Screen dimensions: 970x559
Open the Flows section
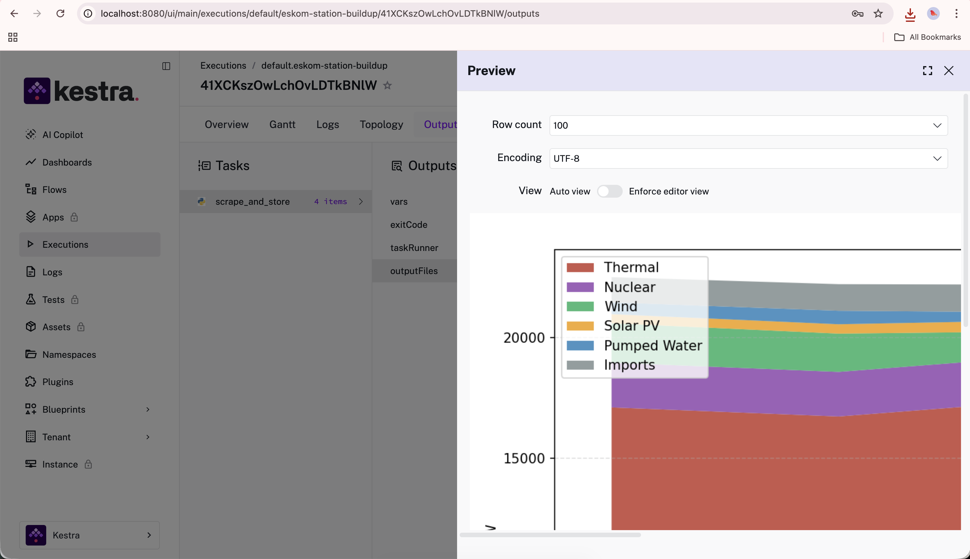point(54,189)
